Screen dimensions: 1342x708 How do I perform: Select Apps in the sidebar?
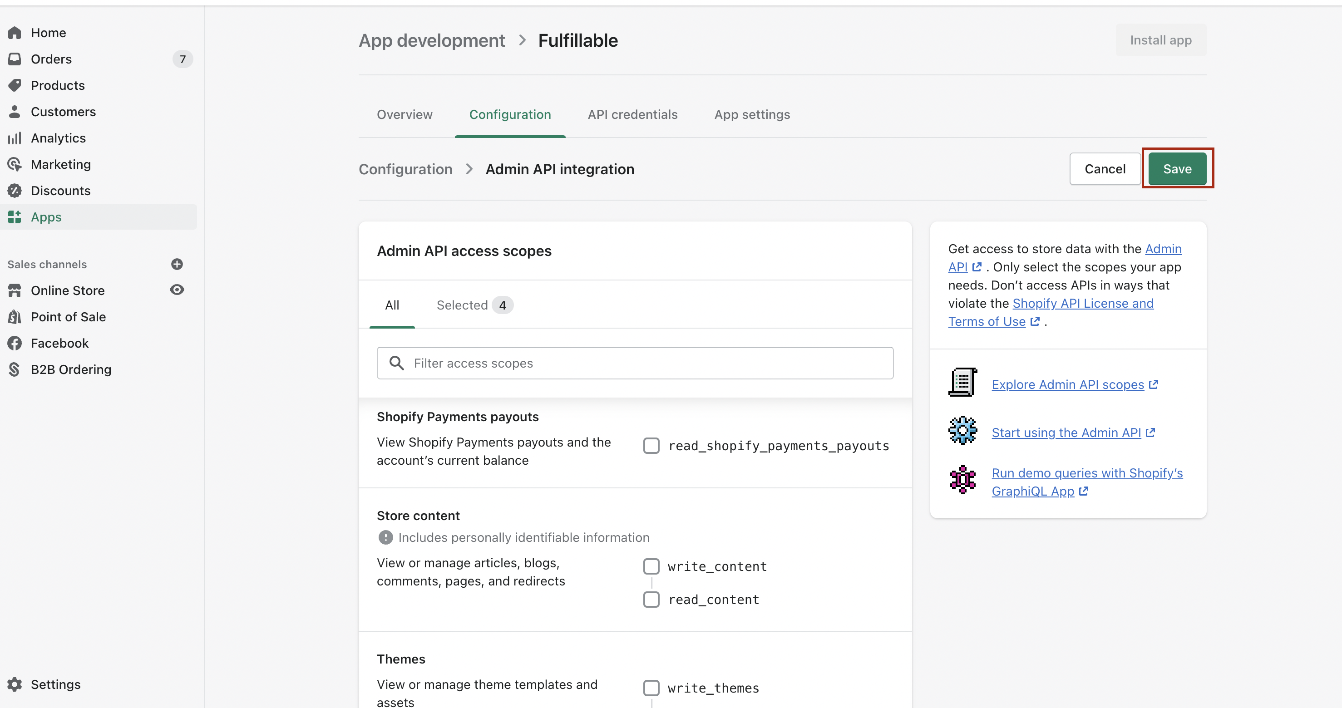coord(99,217)
